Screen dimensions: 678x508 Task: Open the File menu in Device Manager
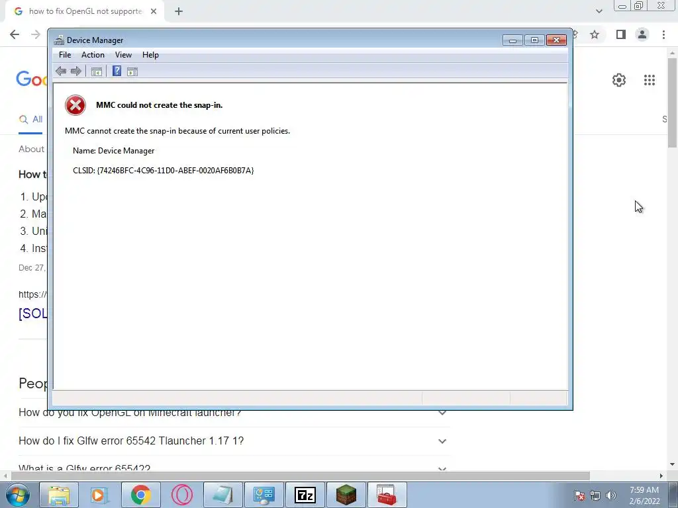click(65, 55)
